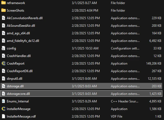Select the InstallerMessage.vdf file icon
The image size is (164, 120).
[x=4, y=116]
